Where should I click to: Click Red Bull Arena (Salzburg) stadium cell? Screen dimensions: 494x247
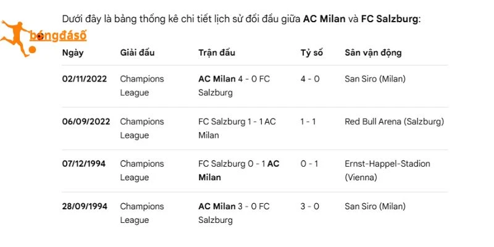395,122
